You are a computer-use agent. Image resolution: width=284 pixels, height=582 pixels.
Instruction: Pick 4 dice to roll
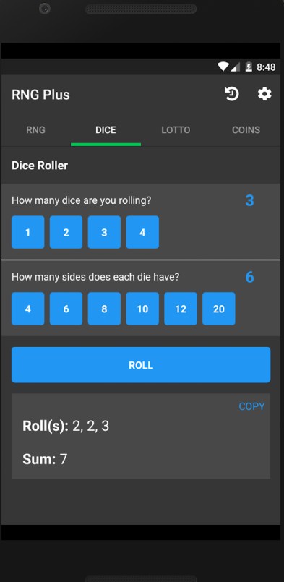click(142, 232)
